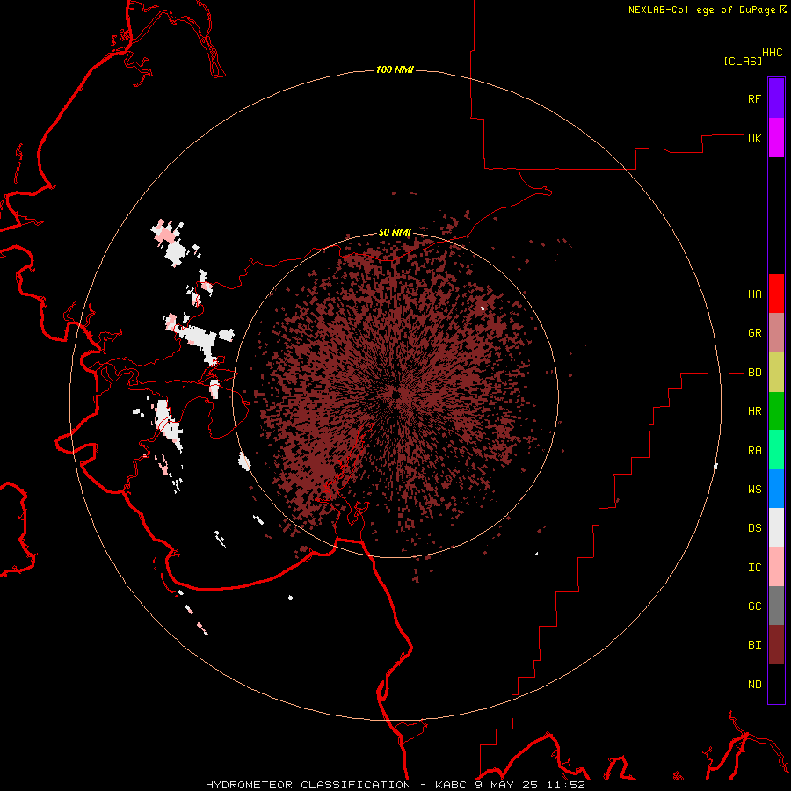The height and width of the screenshot is (791, 791).
Task: Click the 100 NMI range ring label
Action: [x=395, y=69]
